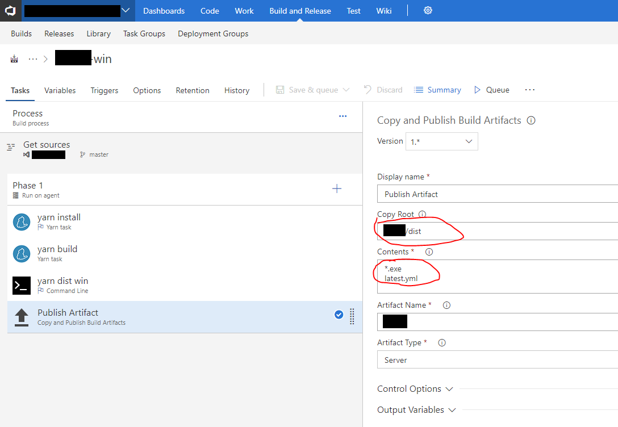
Task: Show Artifact Name info tooltip
Action: (446, 305)
